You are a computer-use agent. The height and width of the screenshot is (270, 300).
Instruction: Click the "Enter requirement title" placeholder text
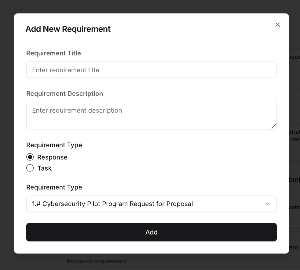(66, 70)
